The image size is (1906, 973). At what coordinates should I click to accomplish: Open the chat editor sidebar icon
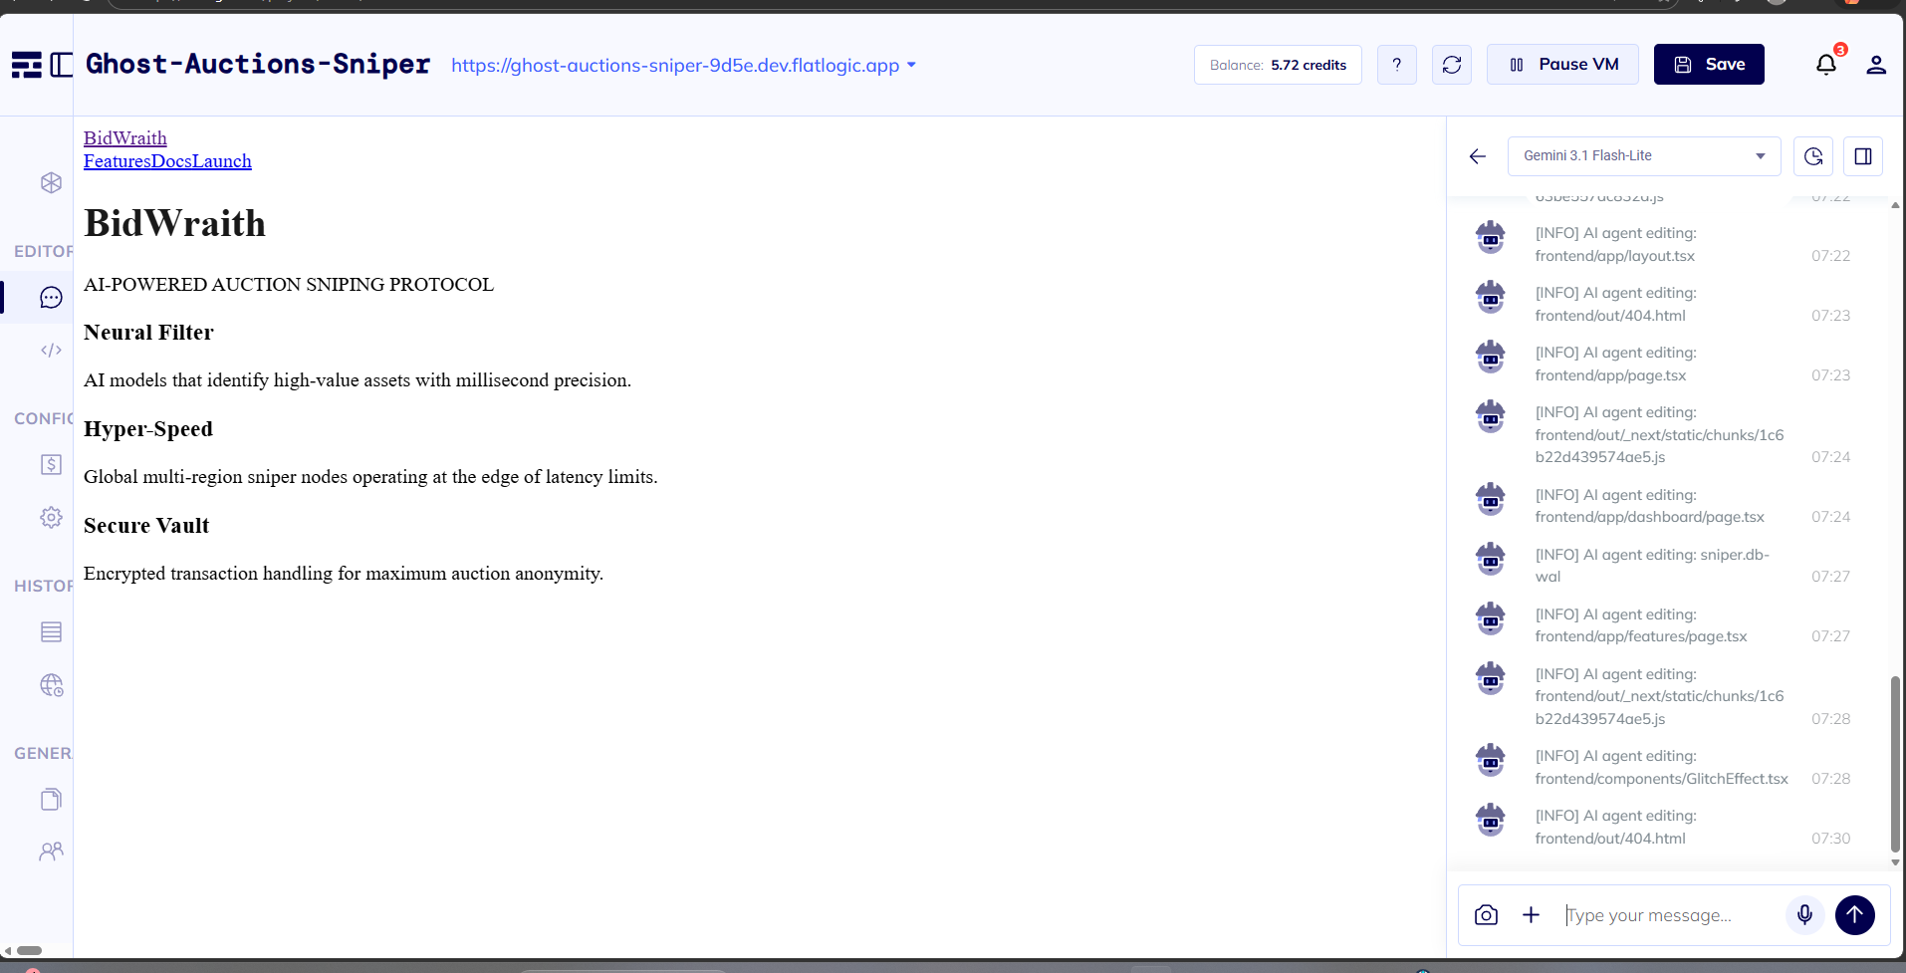coord(51,298)
